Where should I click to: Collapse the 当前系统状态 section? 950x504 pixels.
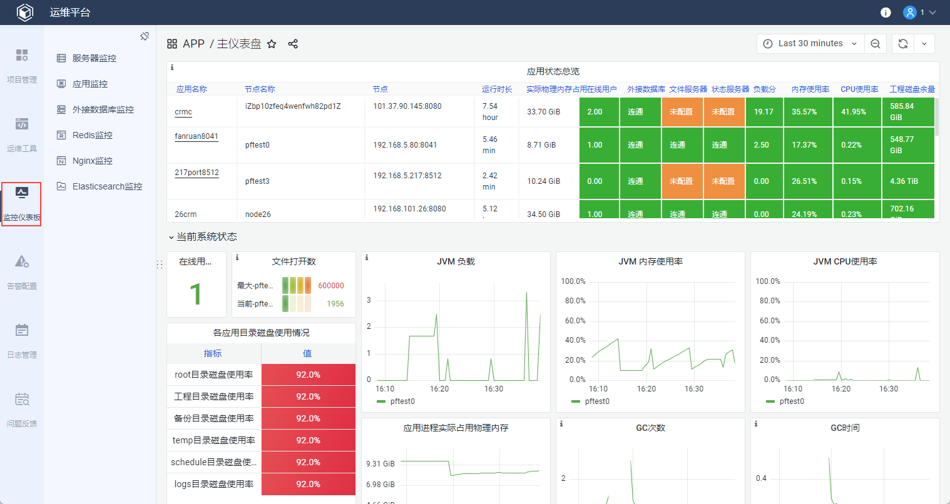pos(202,237)
